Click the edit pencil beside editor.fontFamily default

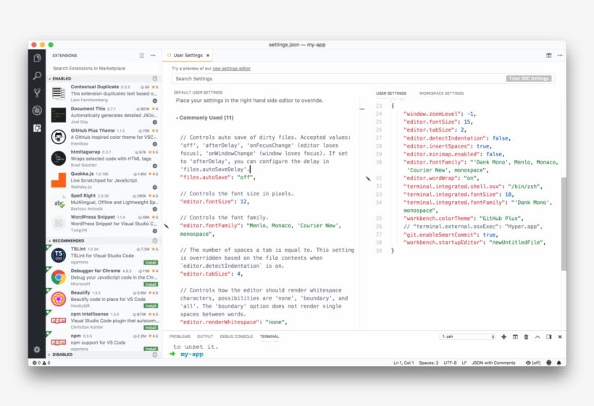tap(167, 226)
